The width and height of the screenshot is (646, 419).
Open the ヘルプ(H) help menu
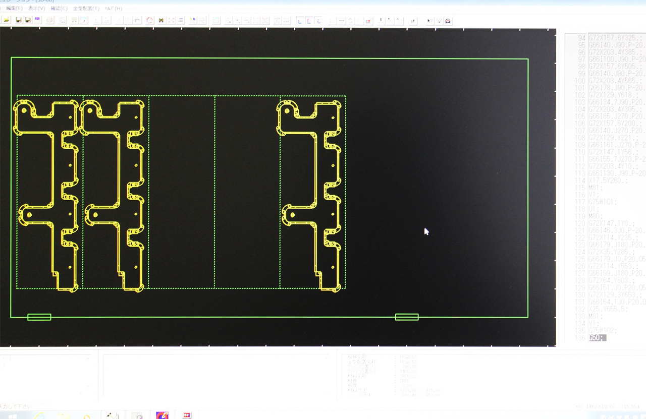113,9
